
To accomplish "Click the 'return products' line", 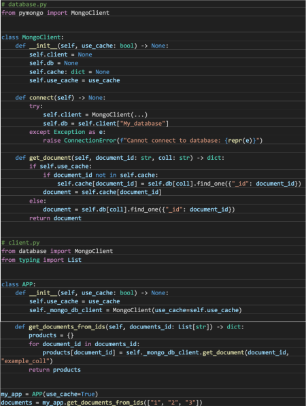I will (54, 370).
